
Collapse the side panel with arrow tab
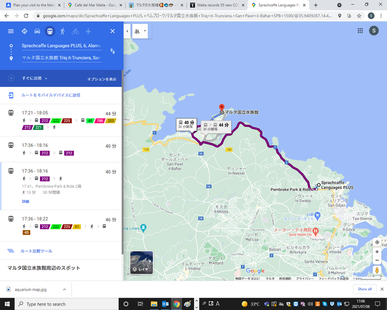coord(127,31)
